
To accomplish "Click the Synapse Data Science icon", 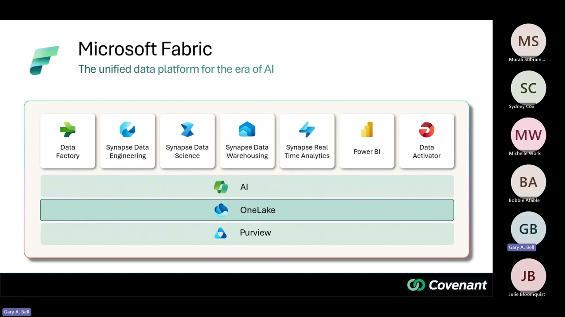I will pos(187,130).
